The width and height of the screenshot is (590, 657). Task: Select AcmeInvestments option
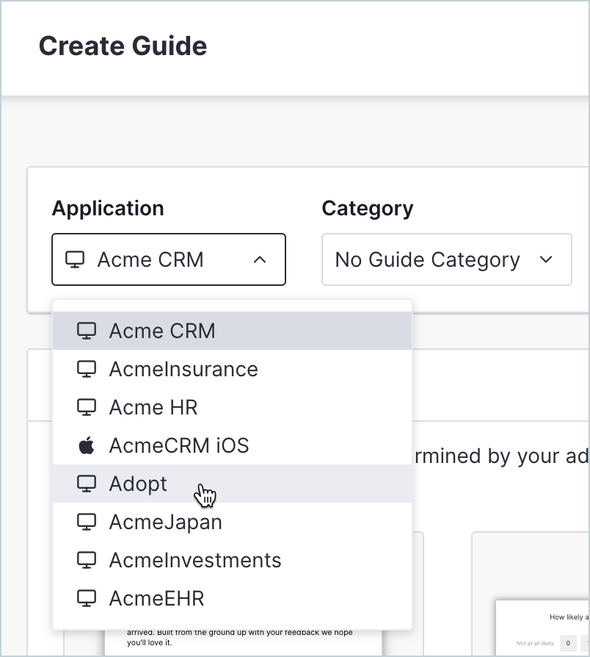pyautogui.click(x=232, y=560)
